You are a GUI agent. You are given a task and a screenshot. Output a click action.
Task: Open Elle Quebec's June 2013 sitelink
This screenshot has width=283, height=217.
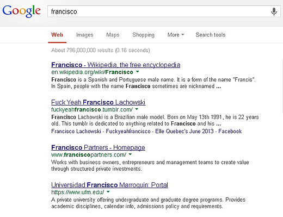(x=184, y=131)
